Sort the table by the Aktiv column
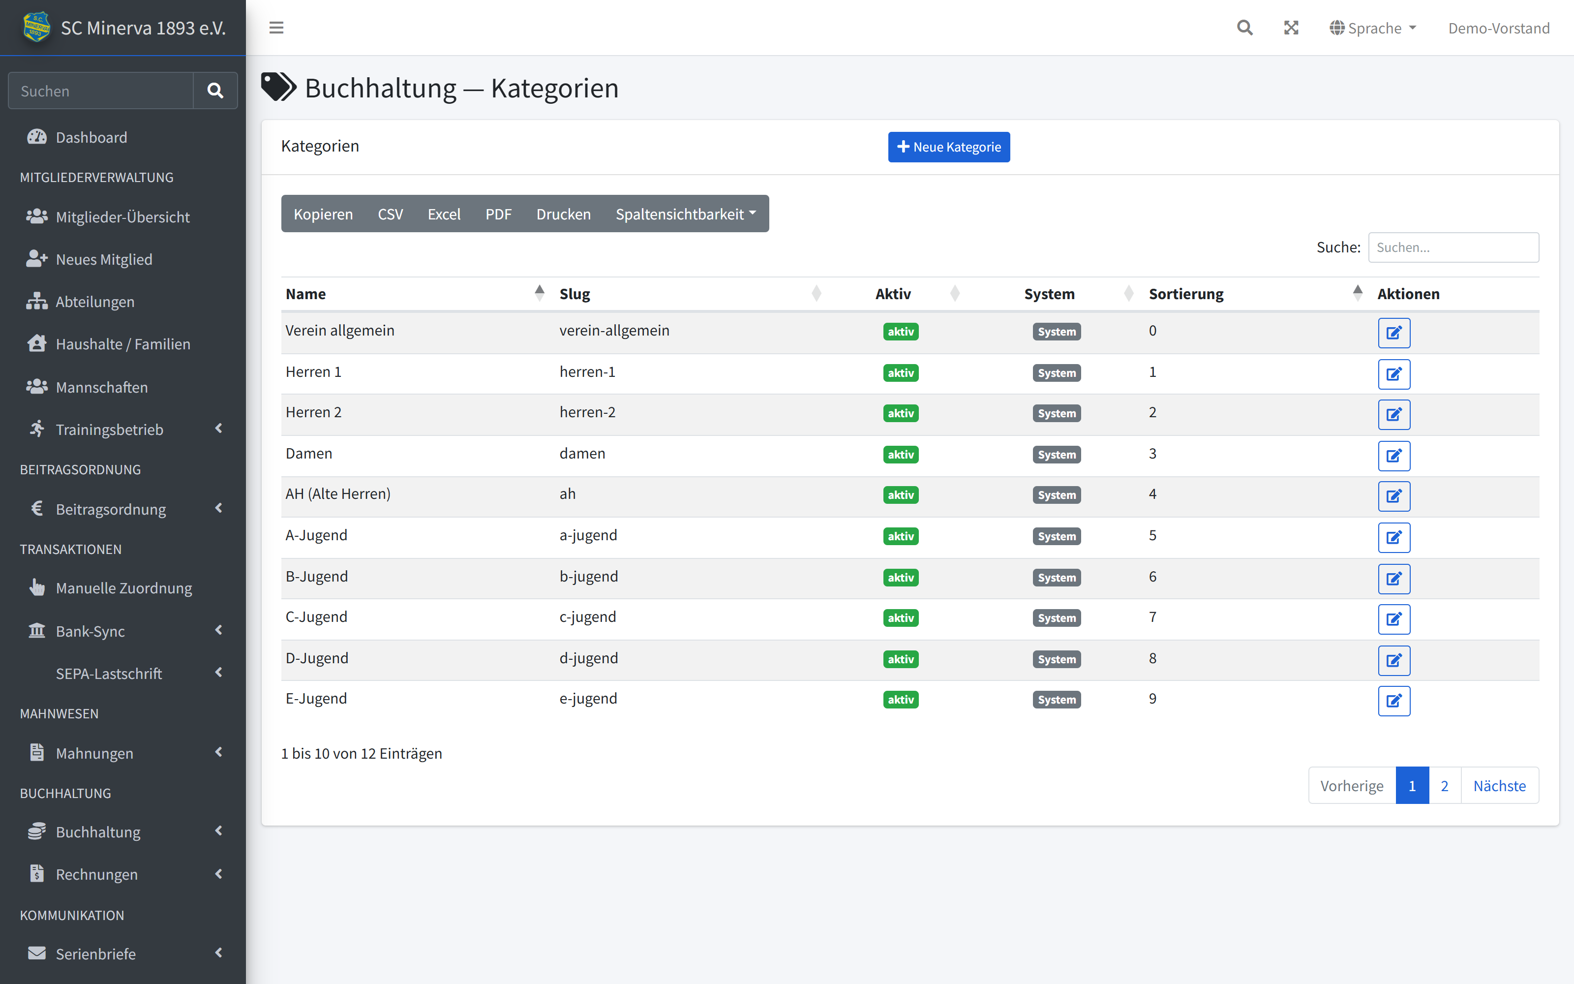Screen dimensions: 1574x984 click(901, 294)
